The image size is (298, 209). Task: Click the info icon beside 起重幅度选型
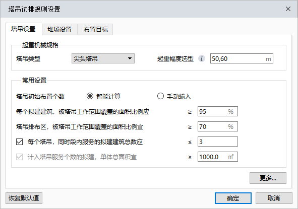(202, 58)
